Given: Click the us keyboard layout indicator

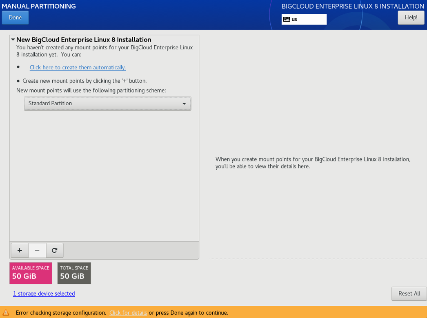Looking at the screenshot, I should pyautogui.click(x=304, y=19).
